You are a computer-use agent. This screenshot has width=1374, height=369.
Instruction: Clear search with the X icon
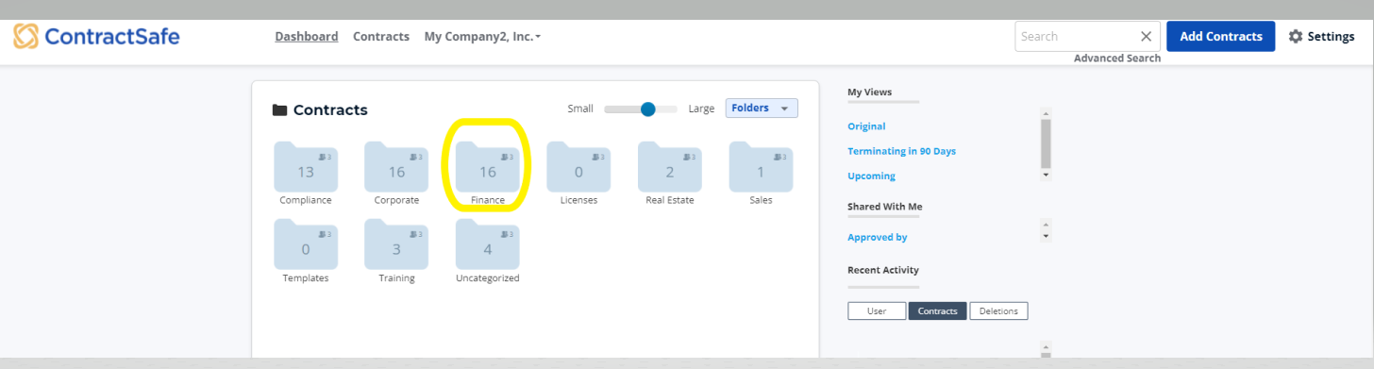[1146, 37]
